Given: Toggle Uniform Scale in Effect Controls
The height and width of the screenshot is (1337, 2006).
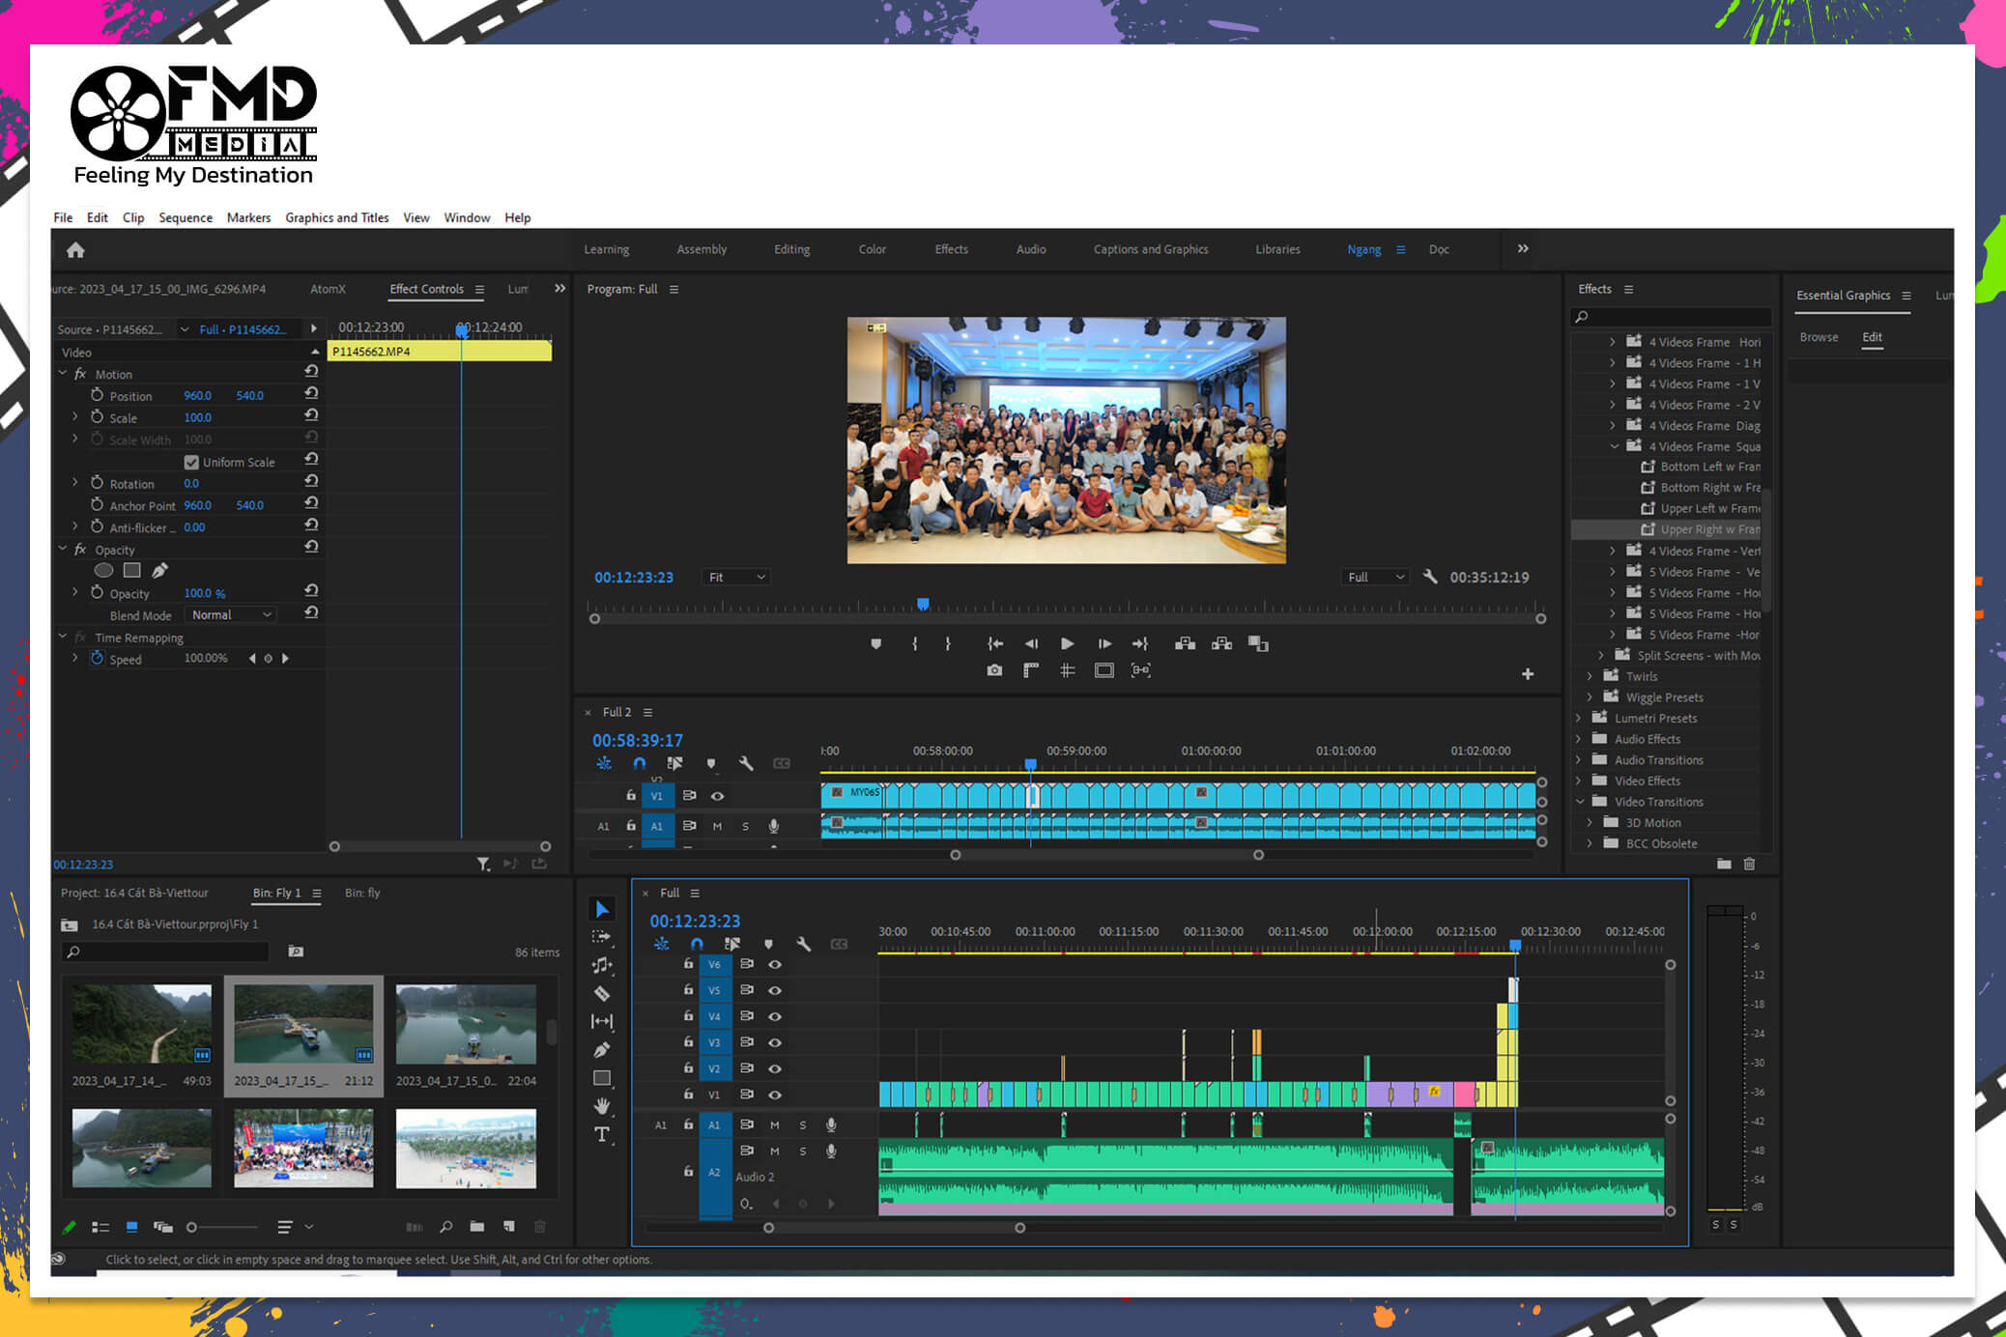Looking at the screenshot, I should coord(192,462).
